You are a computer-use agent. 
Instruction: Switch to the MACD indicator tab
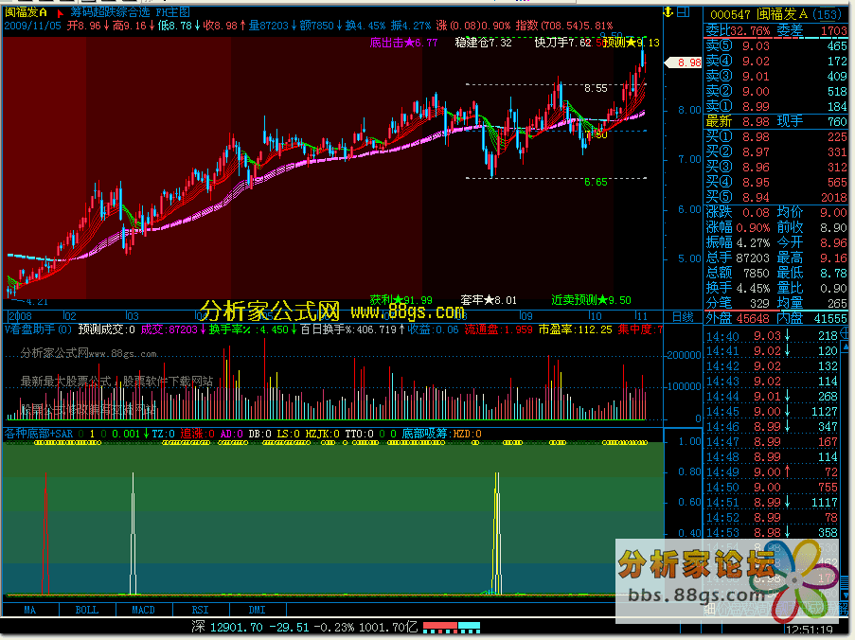click(x=143, y=610)
